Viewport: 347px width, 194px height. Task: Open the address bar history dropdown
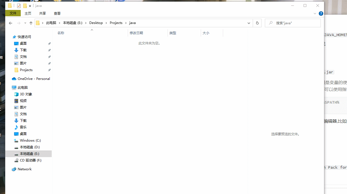click(x=249, y=23)
